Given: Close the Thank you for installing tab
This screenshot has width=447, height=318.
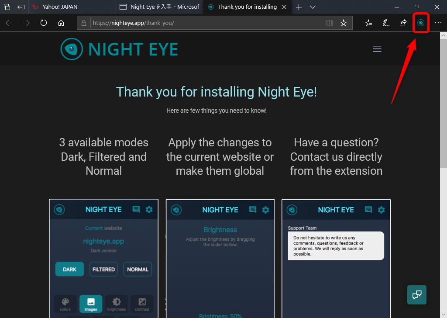Looking at the screenshot, I should pos(285,7).
